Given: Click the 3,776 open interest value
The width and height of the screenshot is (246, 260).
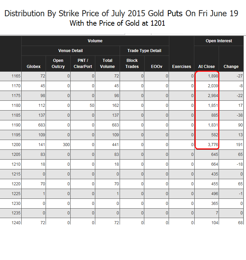Looking at the screenshot, I should (212, 145).
